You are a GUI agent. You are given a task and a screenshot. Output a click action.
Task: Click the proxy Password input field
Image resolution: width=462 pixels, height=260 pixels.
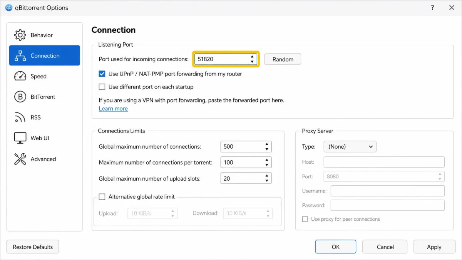click(387, 205)
